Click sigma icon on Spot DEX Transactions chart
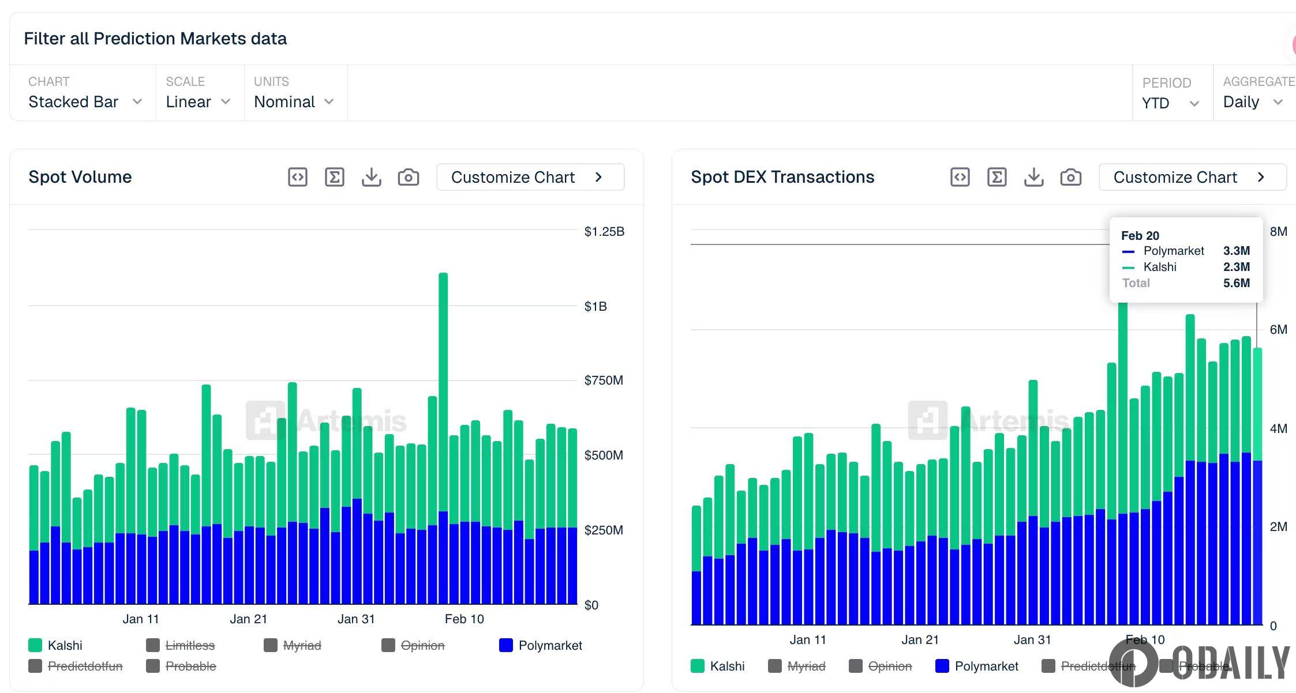Image resolution: width=1296 pixels, height=693 pixels. [997, 177]
